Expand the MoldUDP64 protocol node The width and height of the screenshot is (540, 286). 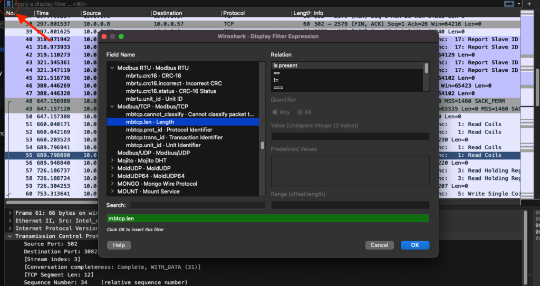click(112, 176)
